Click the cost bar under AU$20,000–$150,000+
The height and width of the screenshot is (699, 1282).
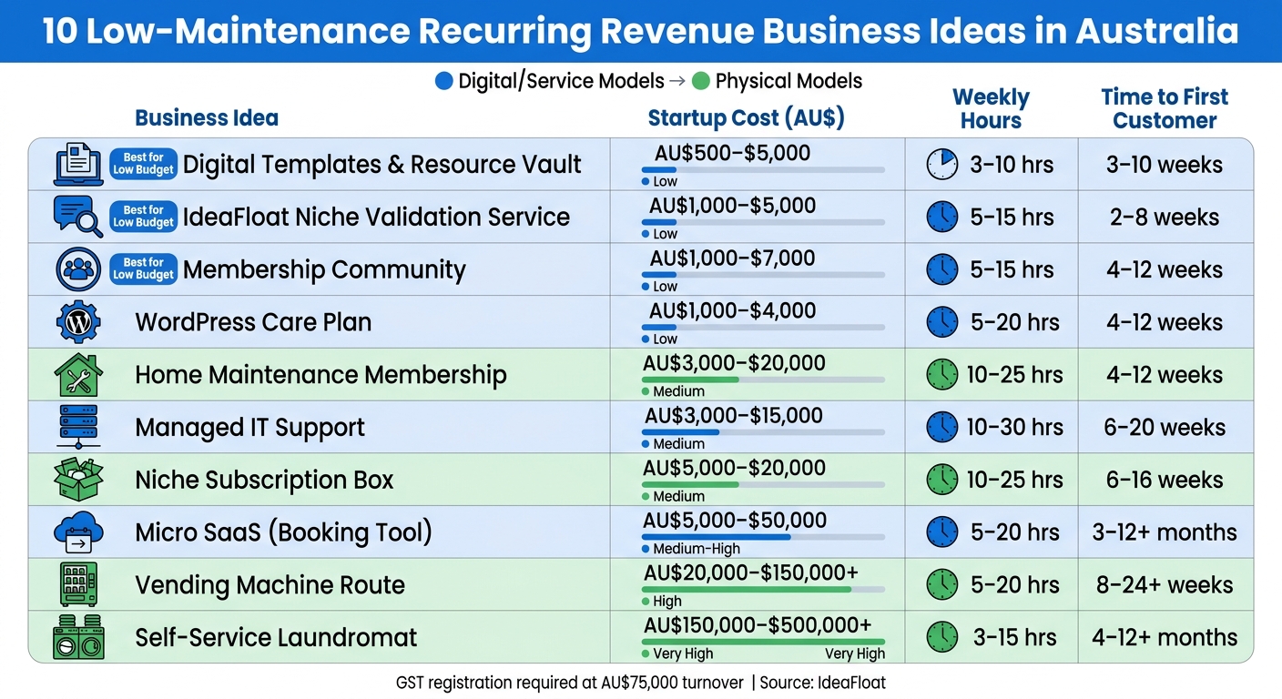(x=763, y=590)
